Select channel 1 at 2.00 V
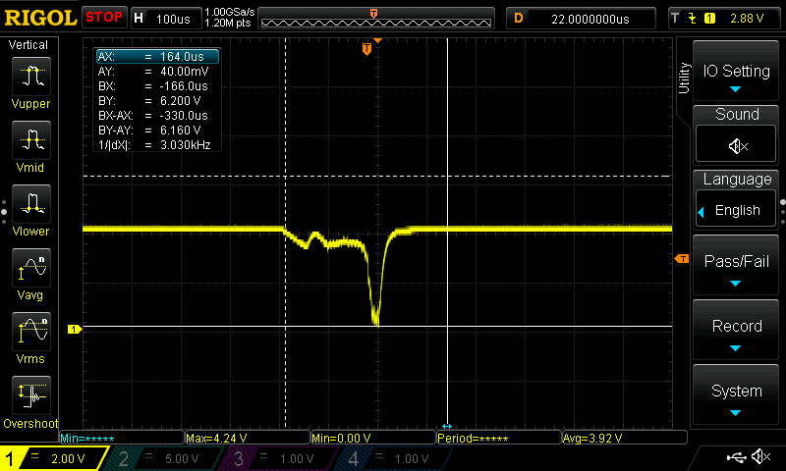The height and width of the screenshot is (471, 786). (x=55, y=458)
